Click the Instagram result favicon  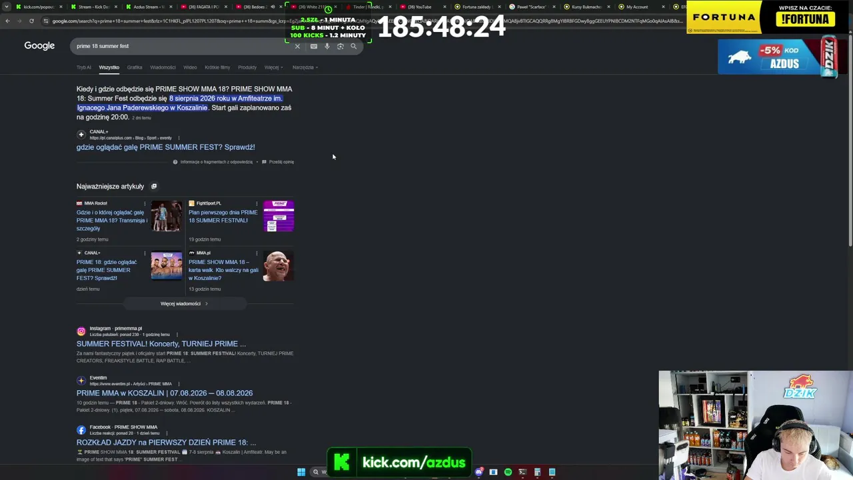pos(81,331)
